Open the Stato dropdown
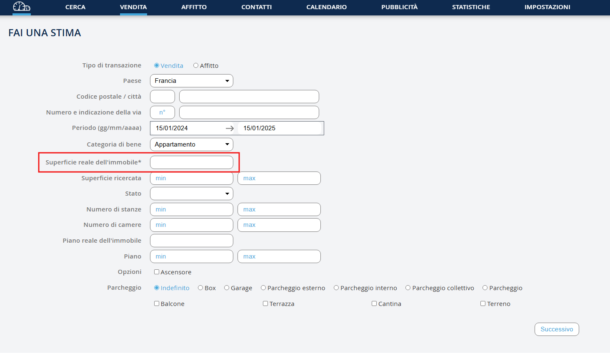 191,194
